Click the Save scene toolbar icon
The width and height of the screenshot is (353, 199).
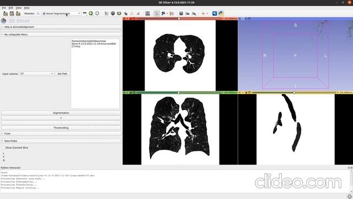pos(18,13)
